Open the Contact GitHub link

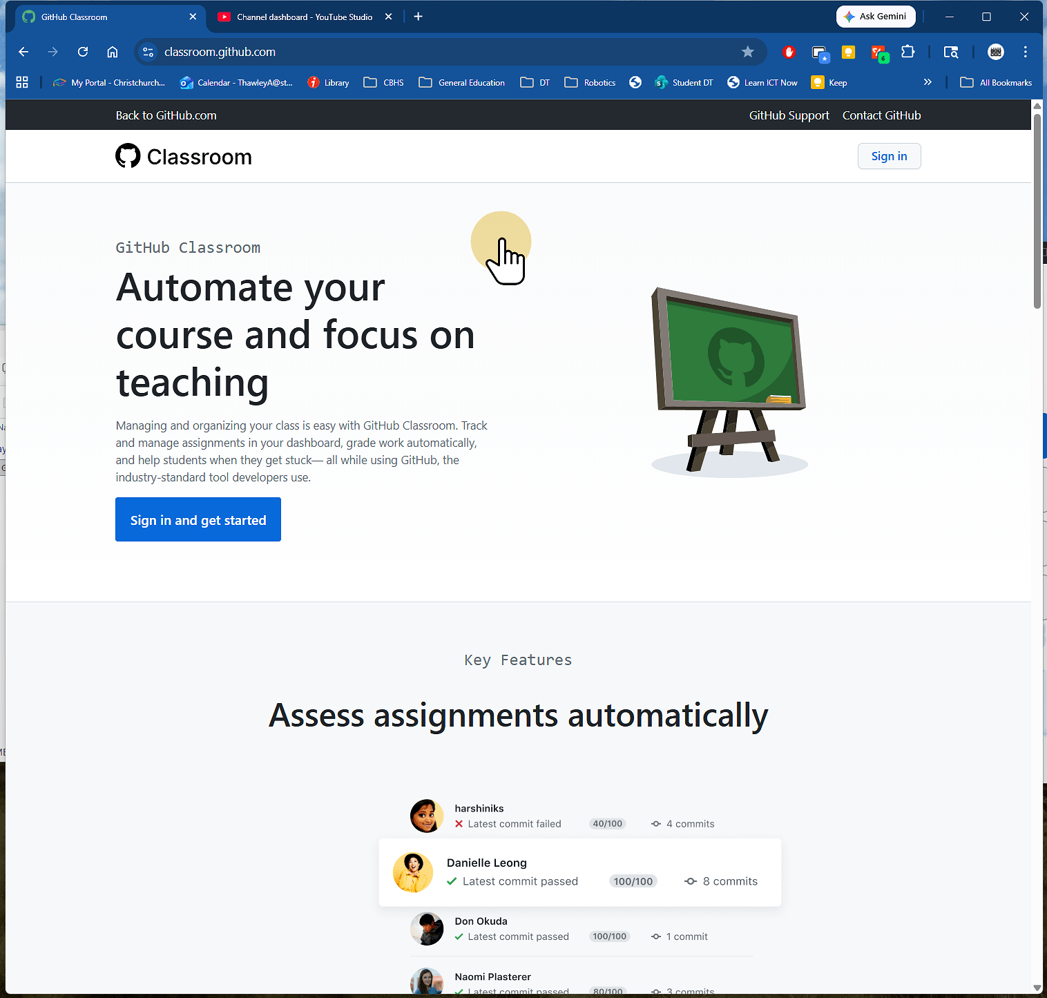click(881, 115)
